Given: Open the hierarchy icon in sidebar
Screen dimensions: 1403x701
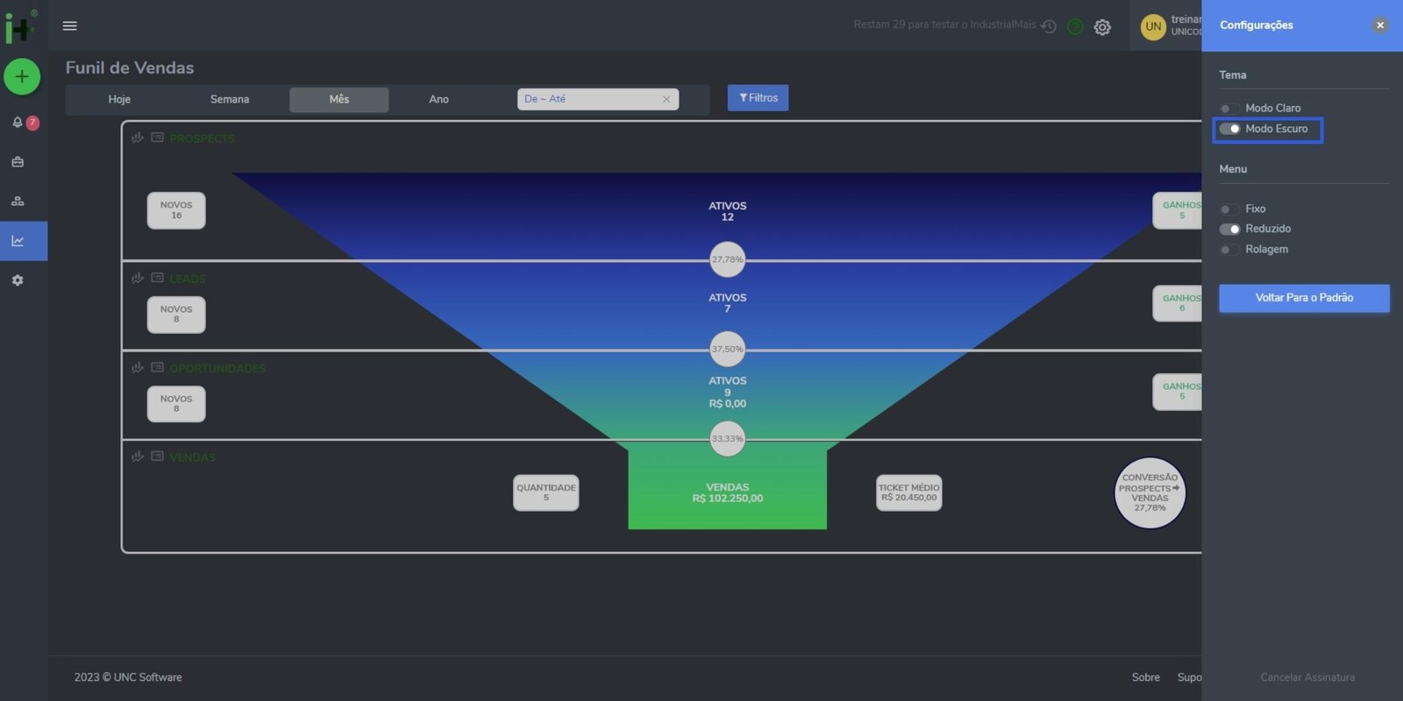Looking at the screenshot, I should coord(18,202).
